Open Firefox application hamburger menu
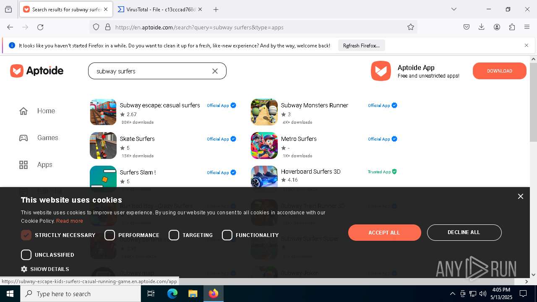Screen dimensions: 537x302 pos(527,27)
